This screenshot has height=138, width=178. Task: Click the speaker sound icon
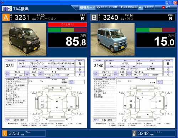tap(141, 7)
